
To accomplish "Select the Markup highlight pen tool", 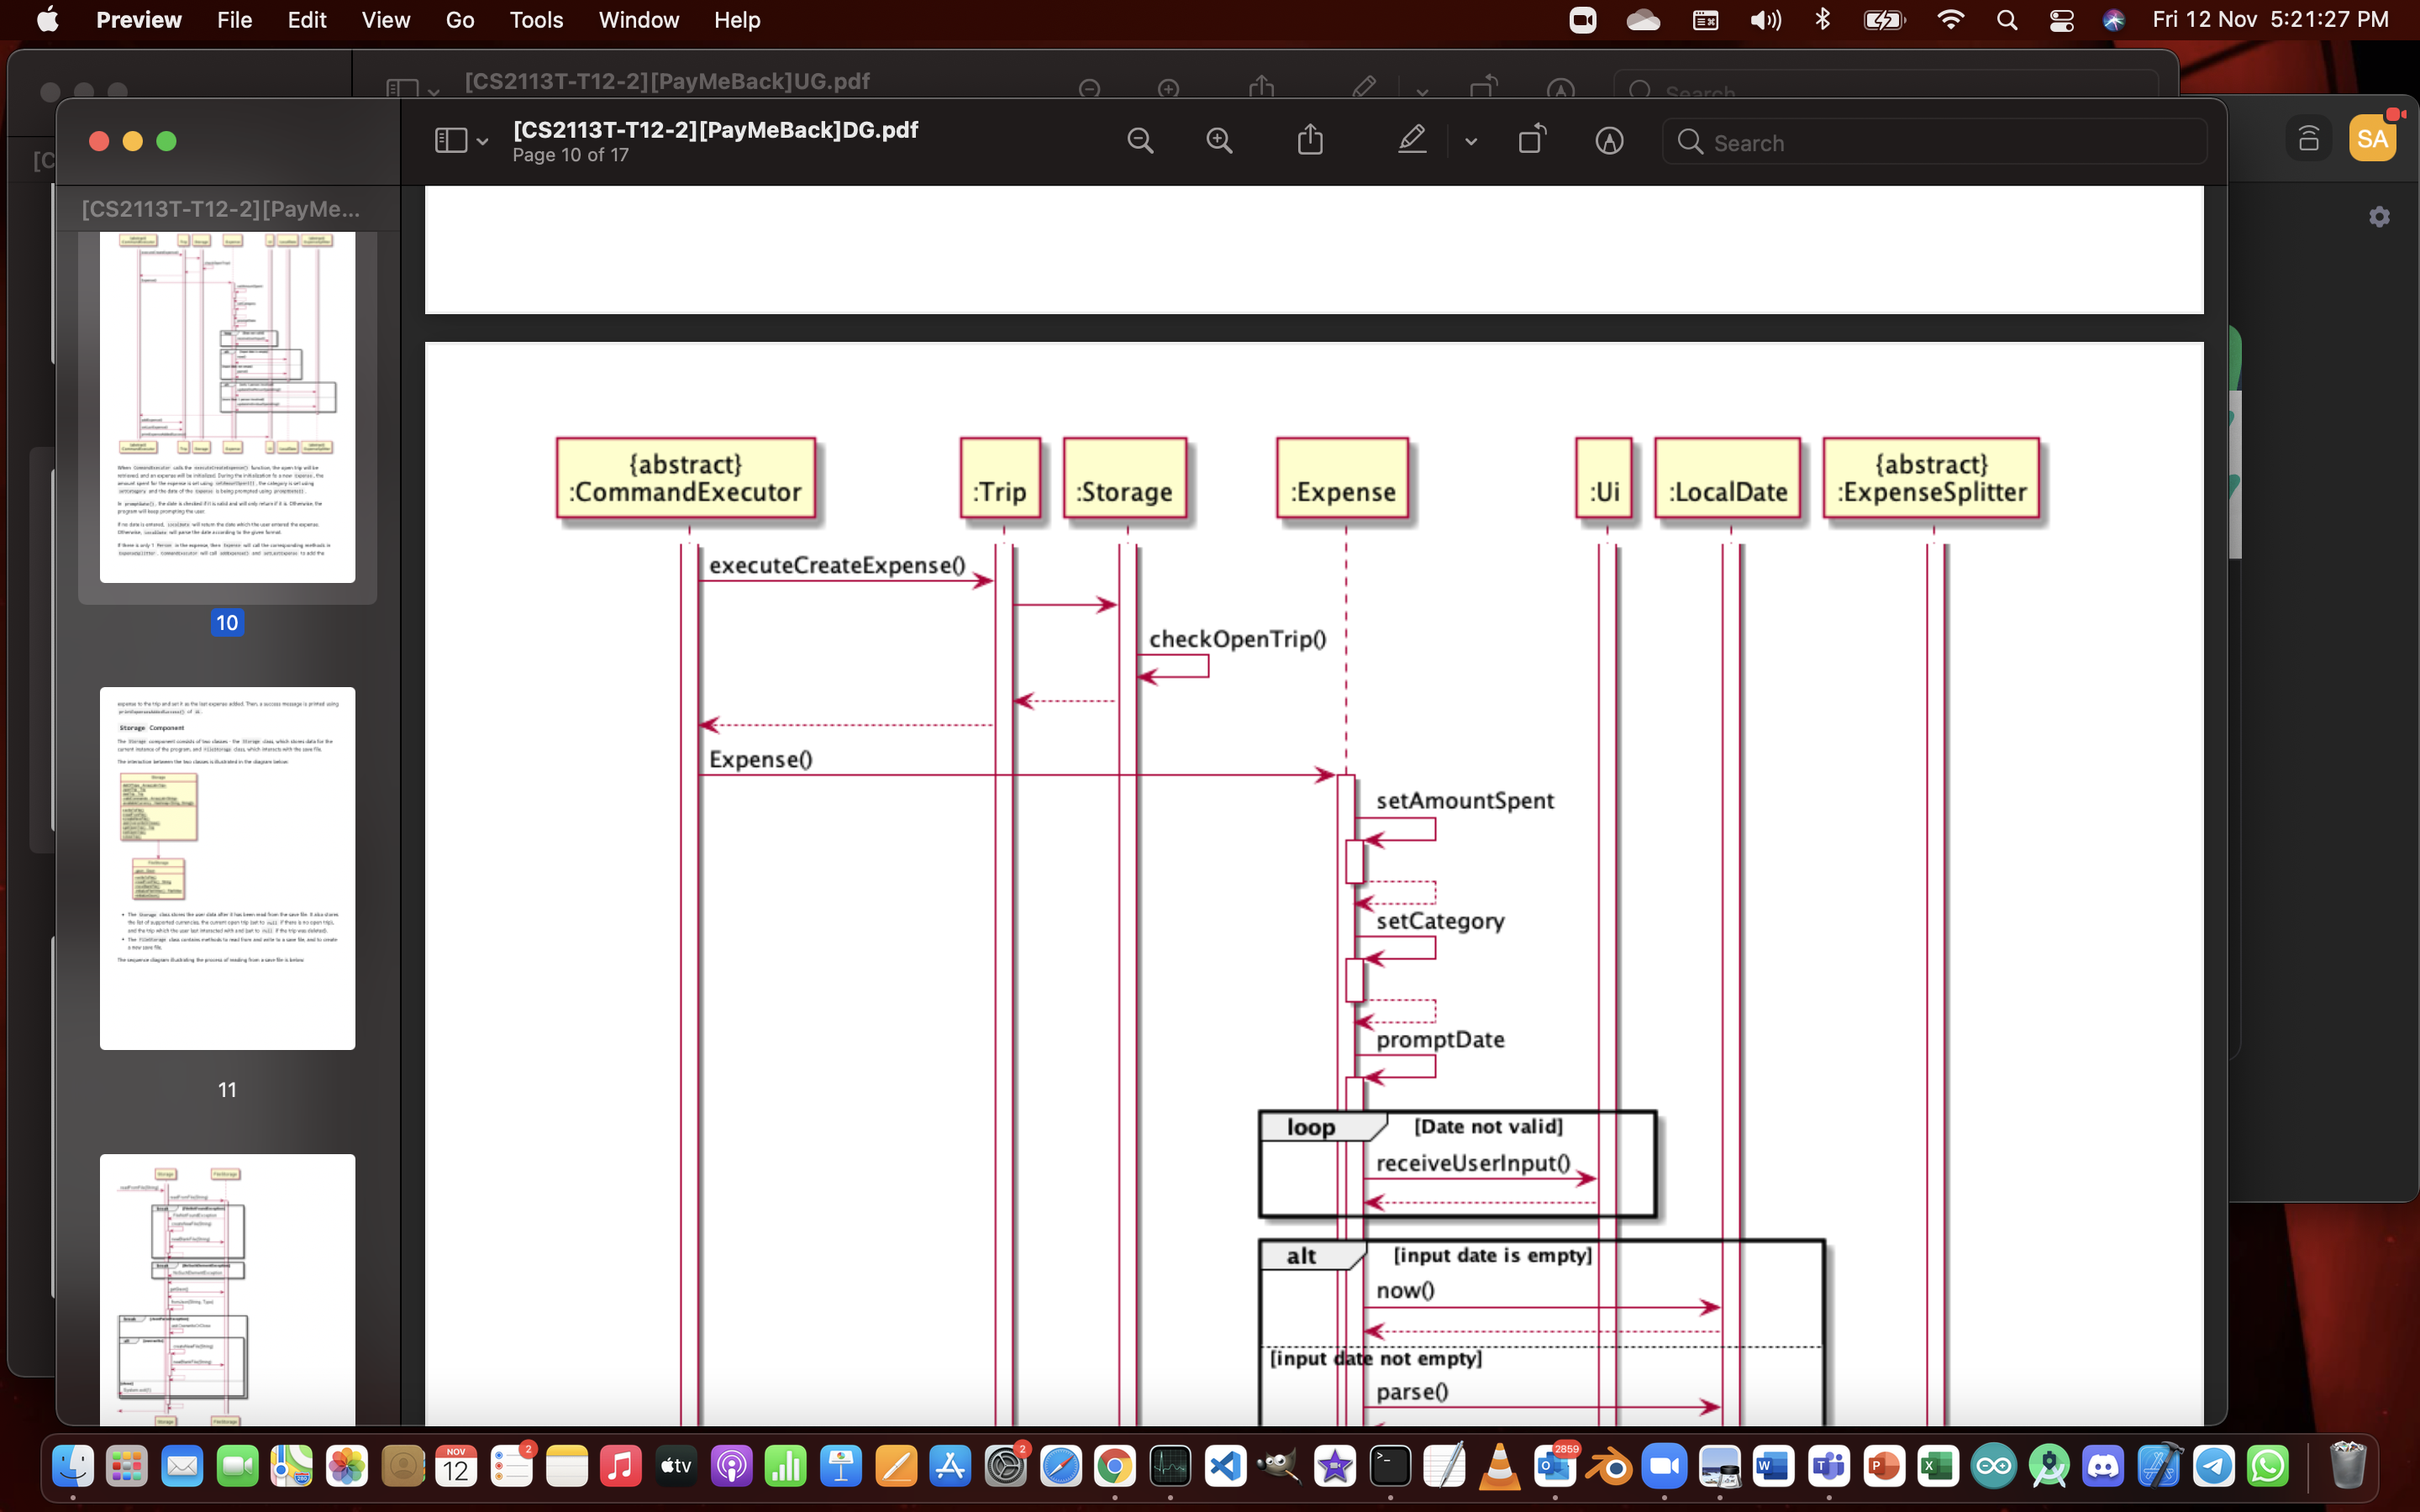I will pos(1411,141).
